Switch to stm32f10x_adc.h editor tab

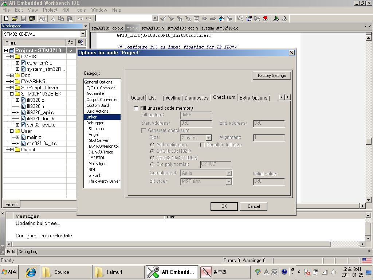(x=182, y=28)
